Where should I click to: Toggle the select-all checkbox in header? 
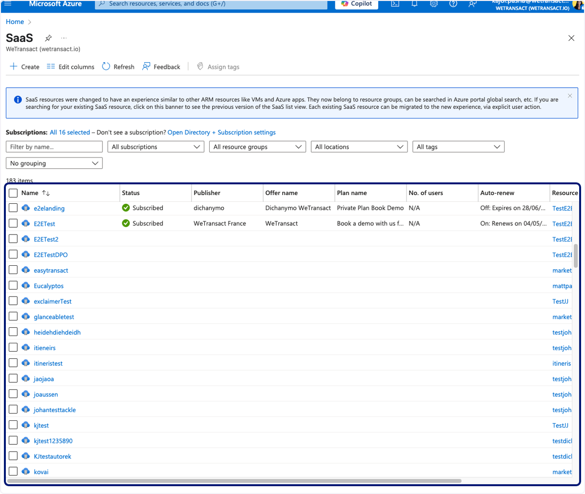point(13,193)
